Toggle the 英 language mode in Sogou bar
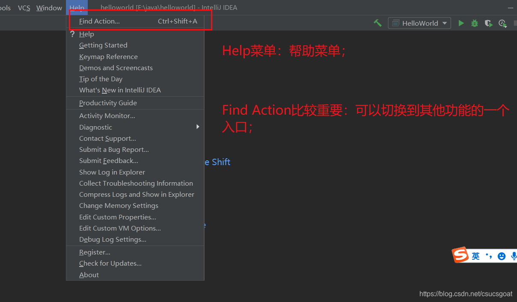517x302 pixels. coord(476,256)
